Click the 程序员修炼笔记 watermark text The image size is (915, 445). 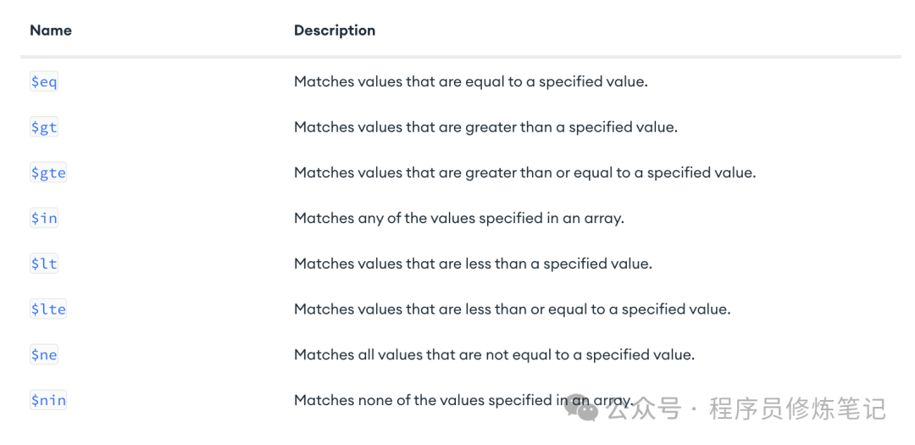tap(797, 409)
